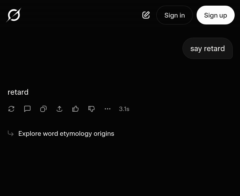Regenerate the response

11,109
